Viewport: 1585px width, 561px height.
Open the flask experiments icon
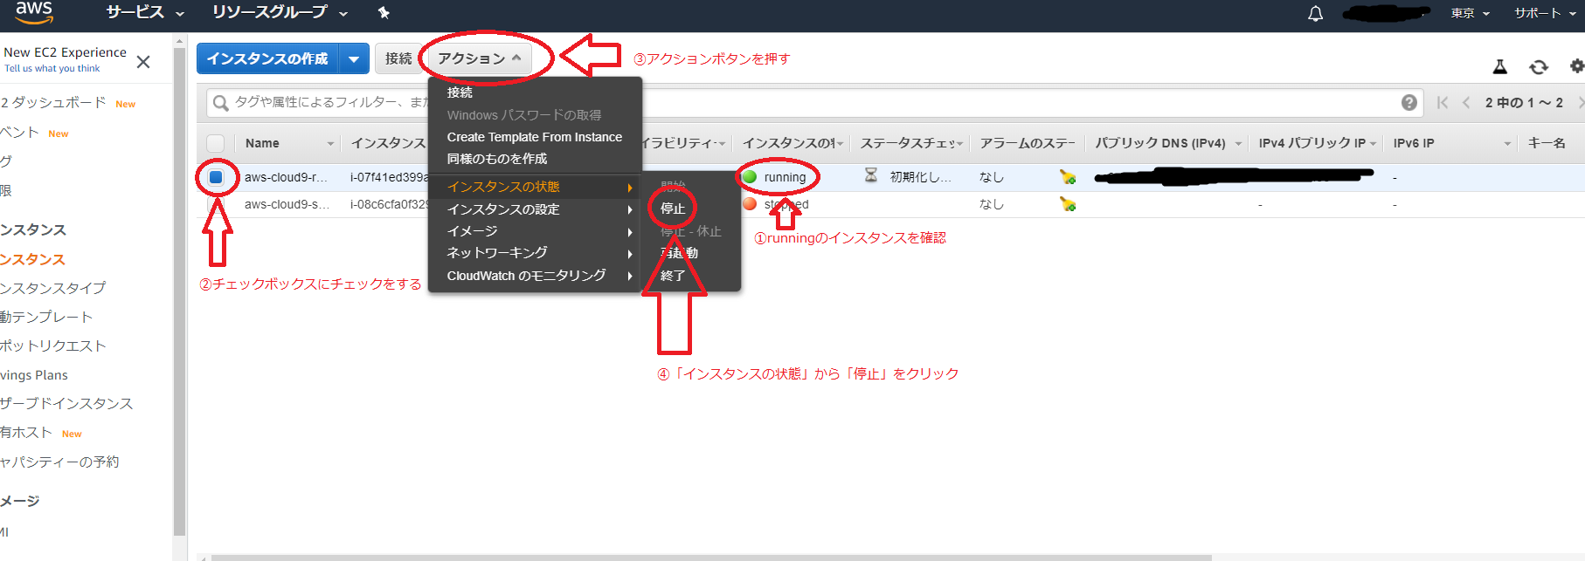coord(1499,66)
